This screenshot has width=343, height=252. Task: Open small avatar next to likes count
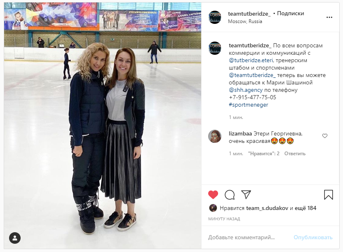click(213, 208)
